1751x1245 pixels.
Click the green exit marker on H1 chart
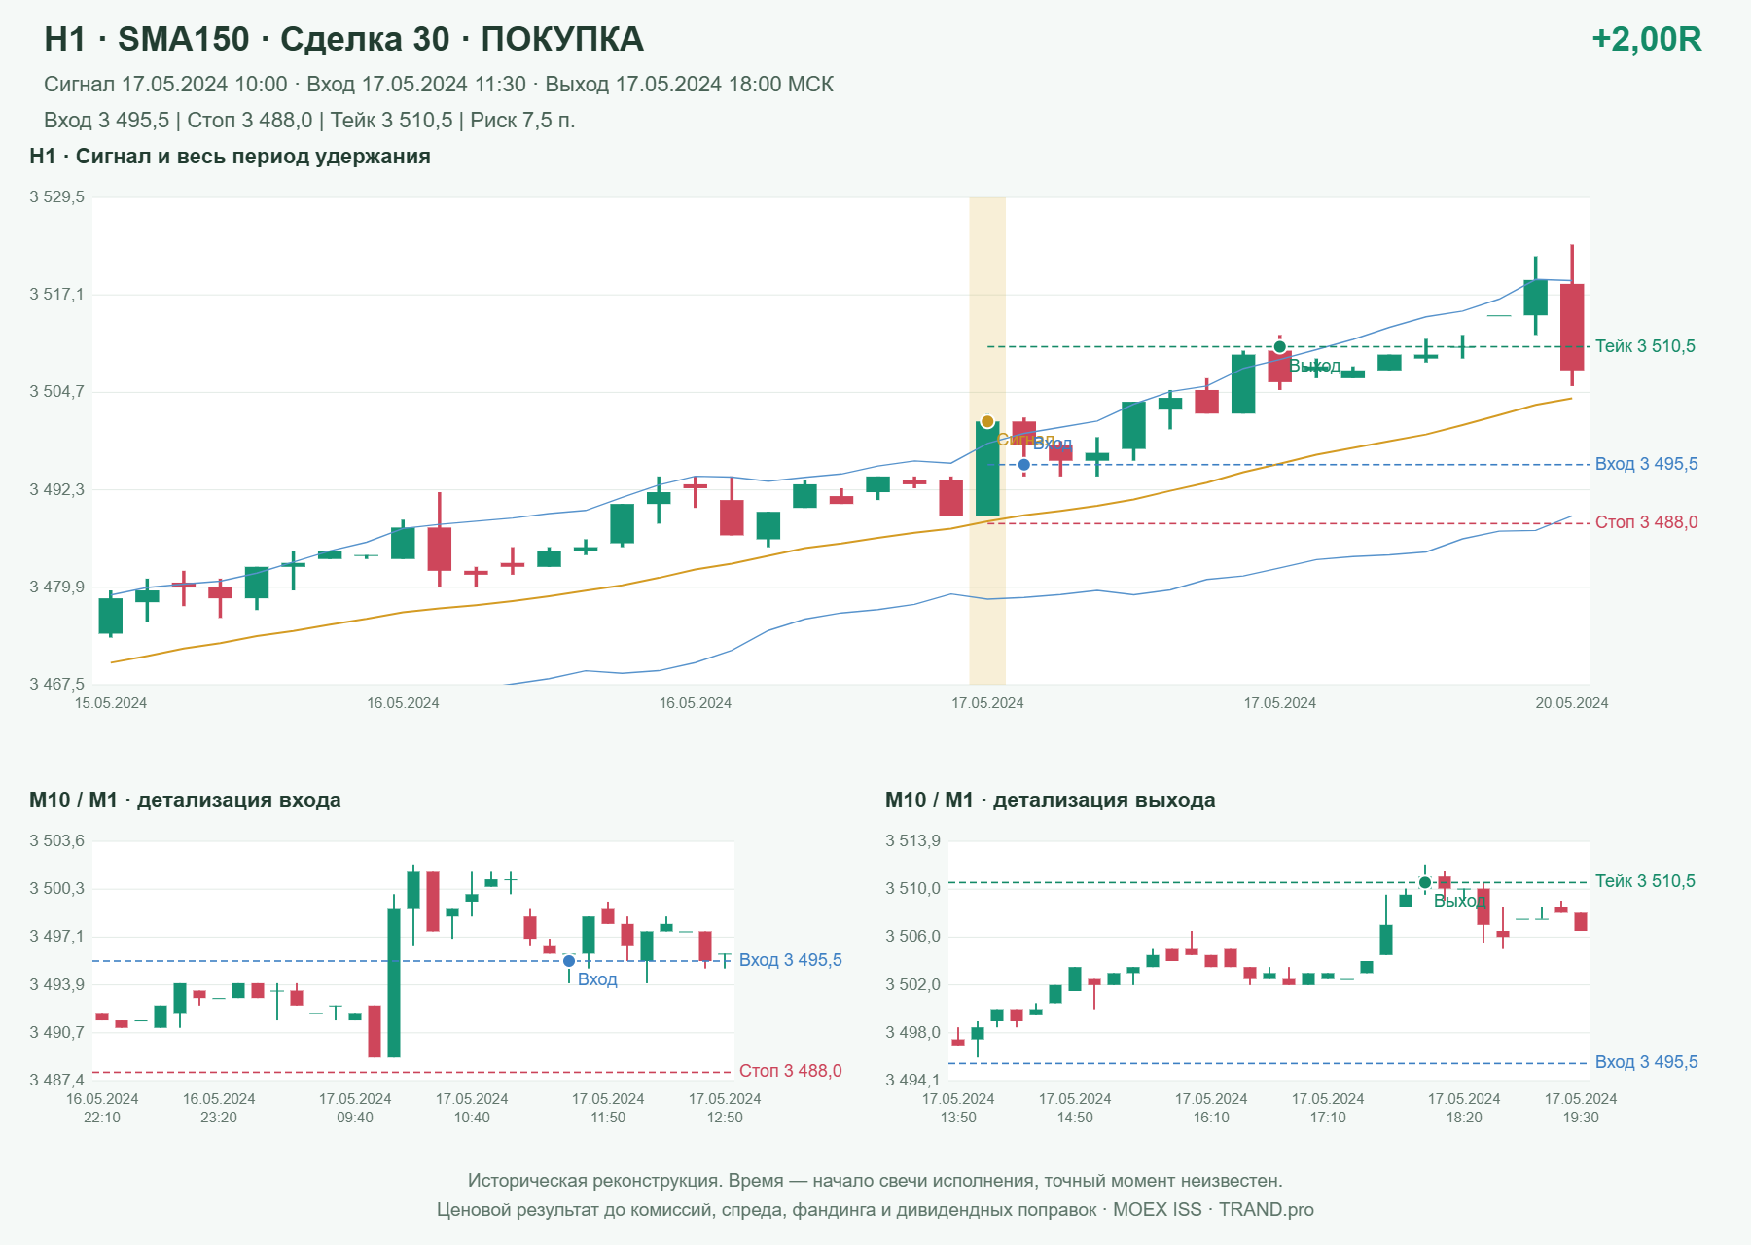pyautogui.click(x=1280, y=347)
